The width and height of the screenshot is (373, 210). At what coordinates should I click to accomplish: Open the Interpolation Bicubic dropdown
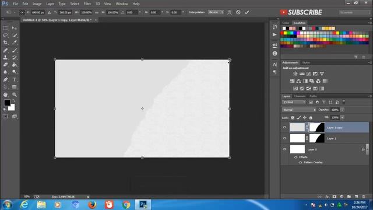tap(216, 12)
